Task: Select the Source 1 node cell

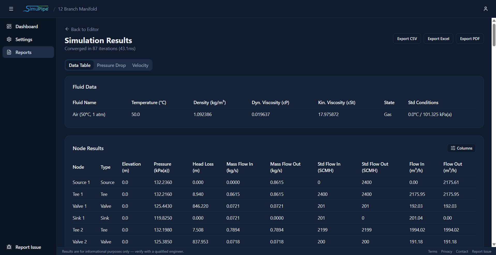Action: [81, 182]
